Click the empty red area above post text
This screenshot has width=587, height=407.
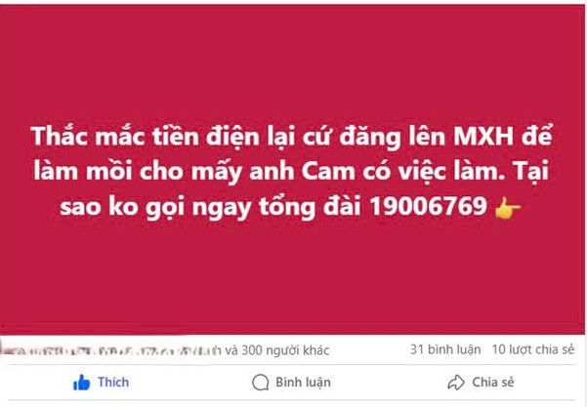[292, 63]
